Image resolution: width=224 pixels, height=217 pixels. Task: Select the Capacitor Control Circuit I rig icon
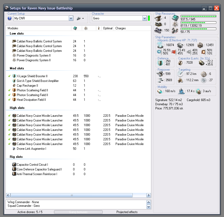pyautogui.click(x=14, y=165)
